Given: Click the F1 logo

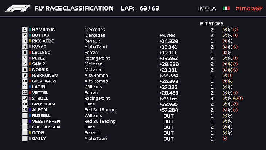Looking at the screenshot, I should 17,8.
